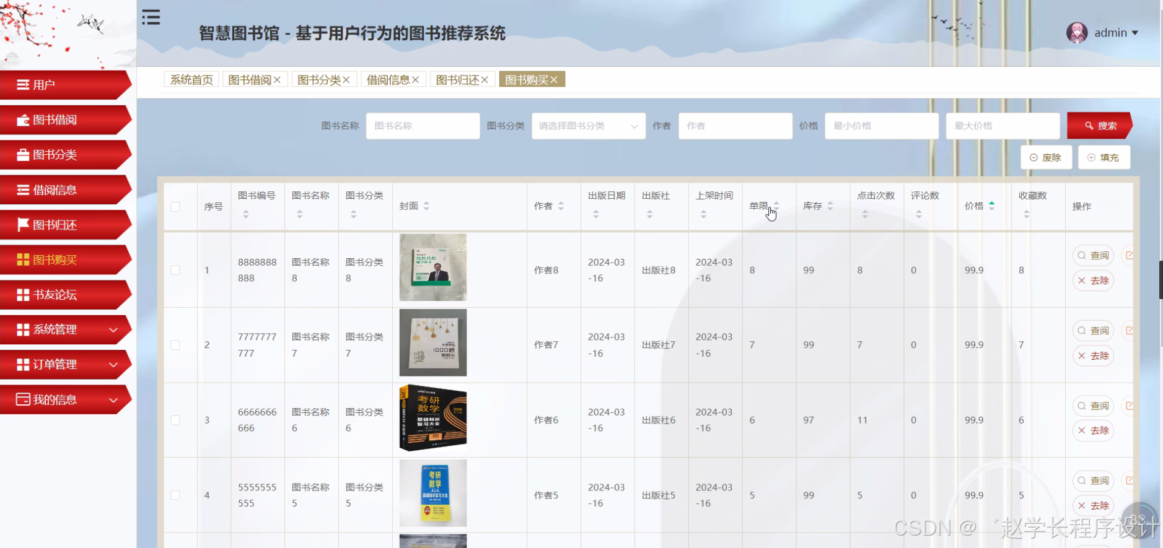The height and width of the screenshot is (548, 1163).
Task: Open cover thumbnail of 图书名称5
Action: click(x=433, y=493)
